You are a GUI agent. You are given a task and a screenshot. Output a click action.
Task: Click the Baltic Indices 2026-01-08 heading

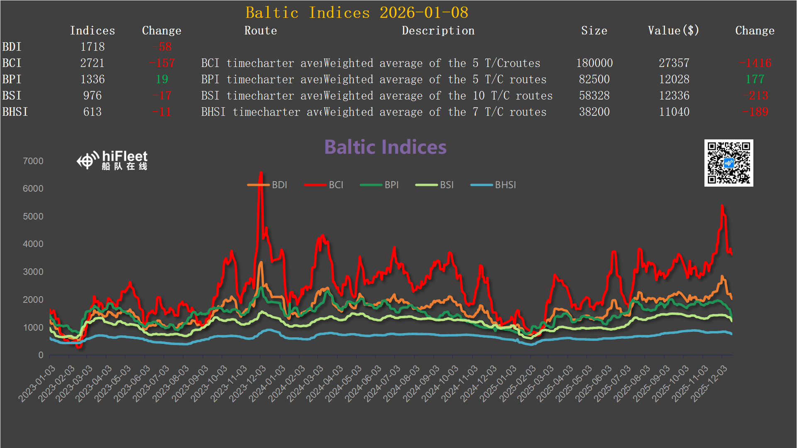(357, 12)
